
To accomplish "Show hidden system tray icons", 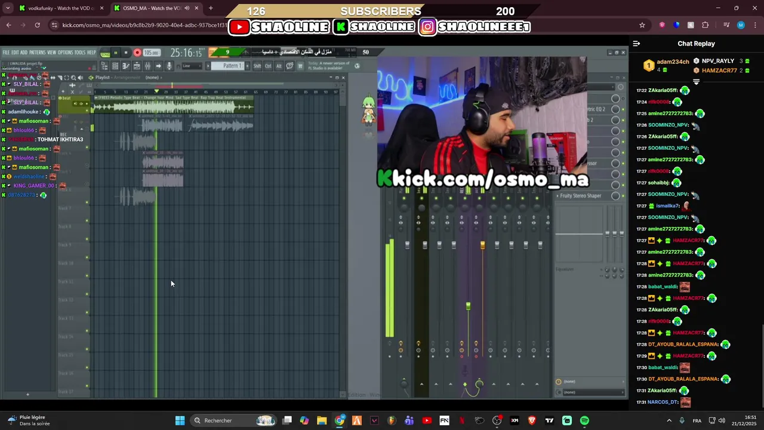I will pyautogui.click(x=668, y=420).
